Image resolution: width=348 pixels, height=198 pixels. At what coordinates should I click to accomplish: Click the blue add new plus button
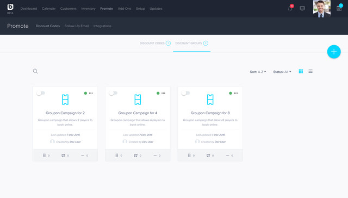[334, 52]
